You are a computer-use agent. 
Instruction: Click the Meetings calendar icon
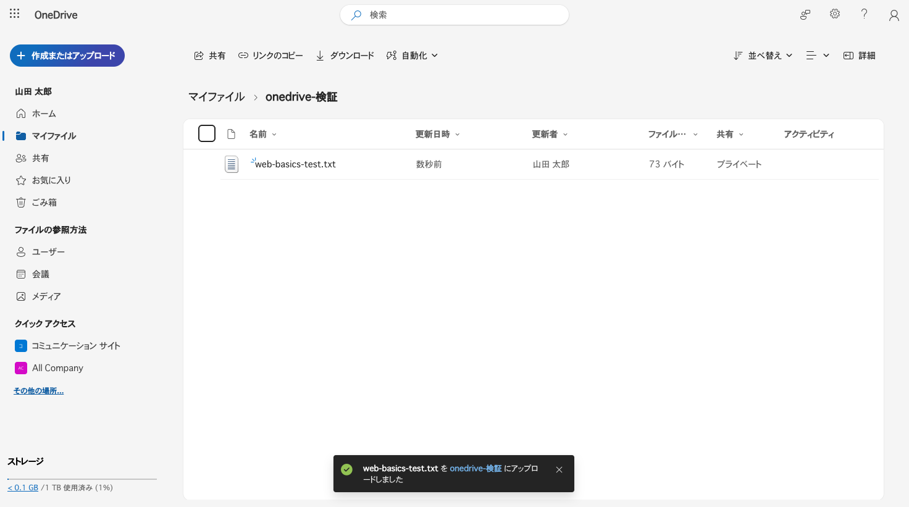point(21,274)
